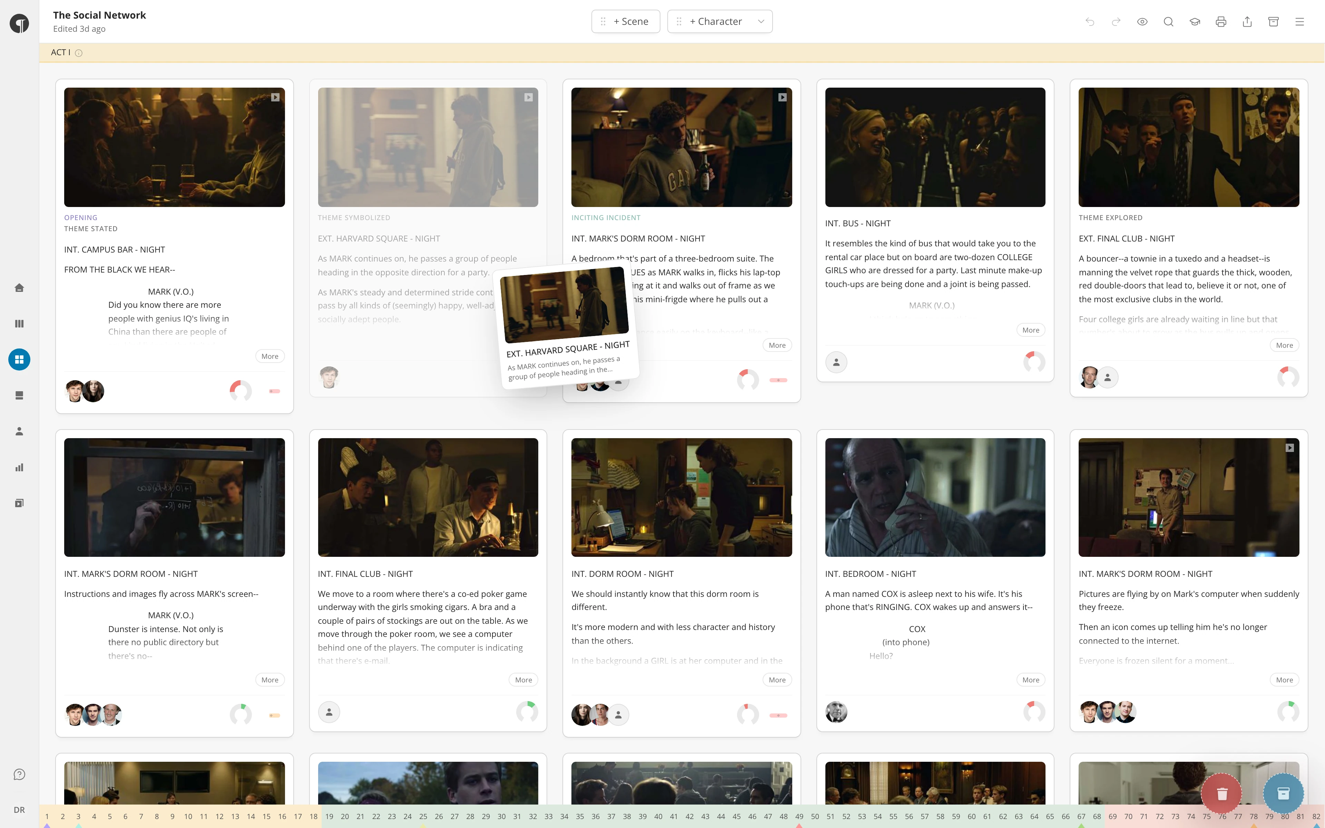1325x828 pixels.
Task: Play video on Pictures flying card
Action: click(x=1290, y=448)
